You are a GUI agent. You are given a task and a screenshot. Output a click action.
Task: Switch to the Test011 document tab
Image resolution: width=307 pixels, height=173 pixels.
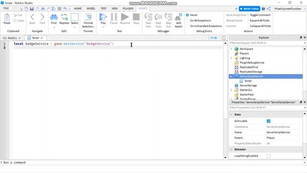(x=12, y=38)
